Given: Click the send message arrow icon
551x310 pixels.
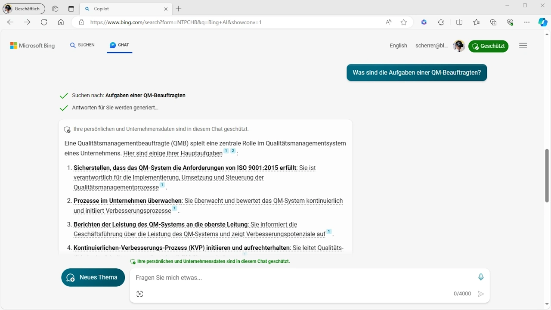Looking at the screenshot, I should pos(481,293).
